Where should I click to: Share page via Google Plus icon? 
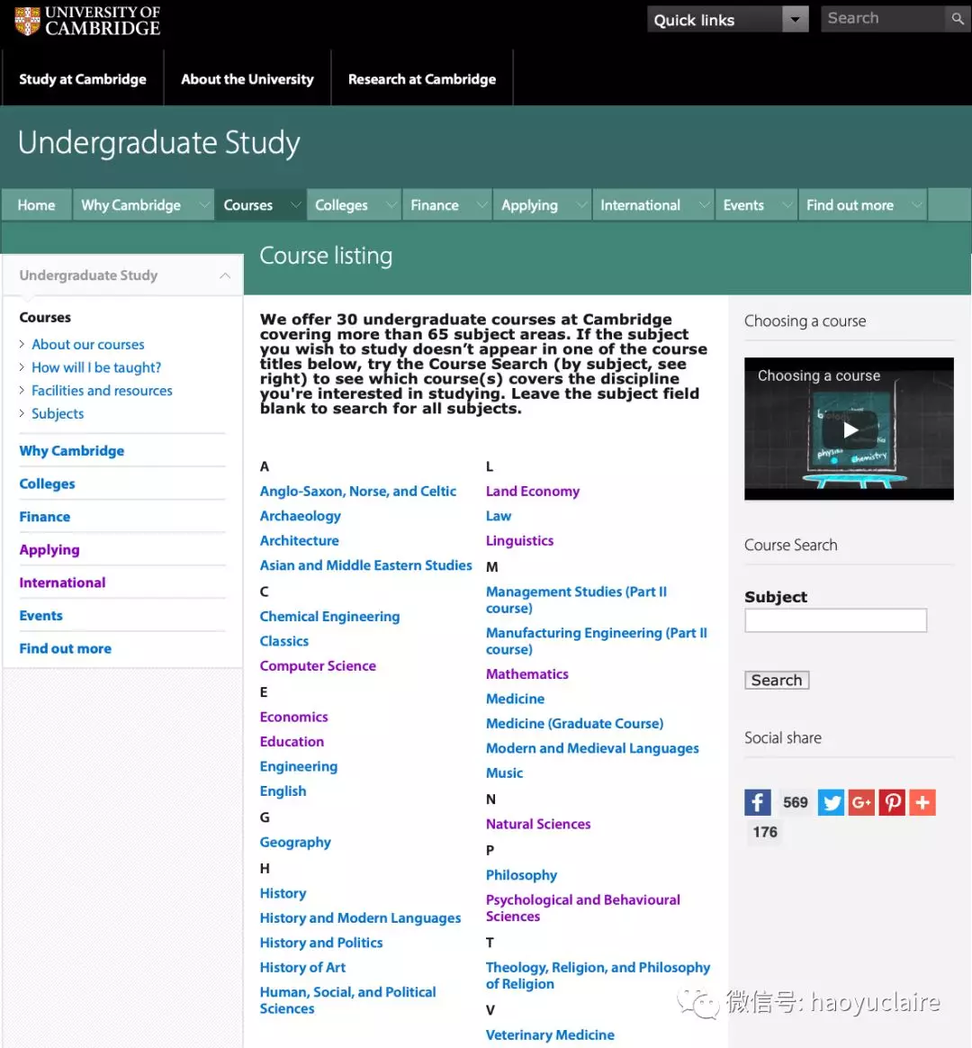(862, 802)
